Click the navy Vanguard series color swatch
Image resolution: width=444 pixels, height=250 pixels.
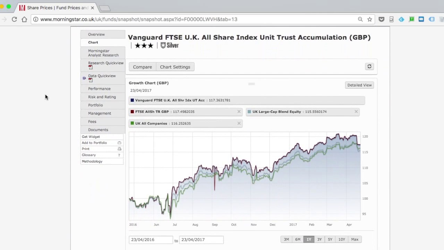132,100
